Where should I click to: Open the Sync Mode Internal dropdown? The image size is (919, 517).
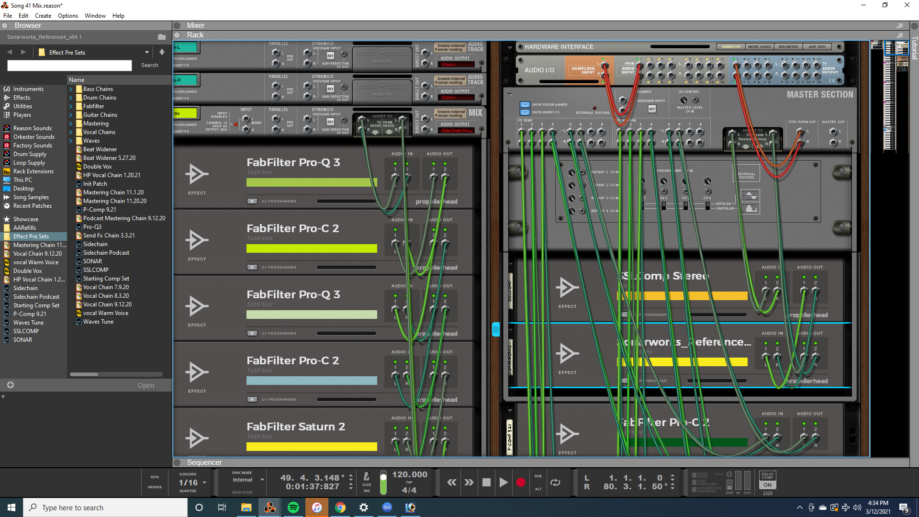(247, 480)
